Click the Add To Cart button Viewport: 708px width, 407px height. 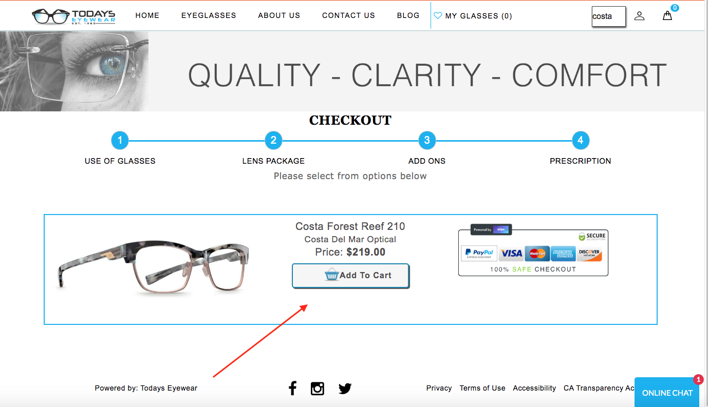(350, 276)
